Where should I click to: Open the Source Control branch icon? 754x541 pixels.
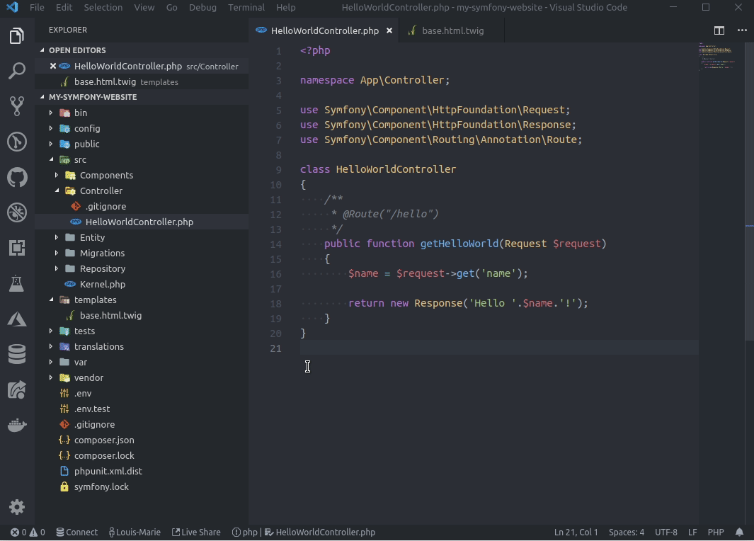click(17, 106)
